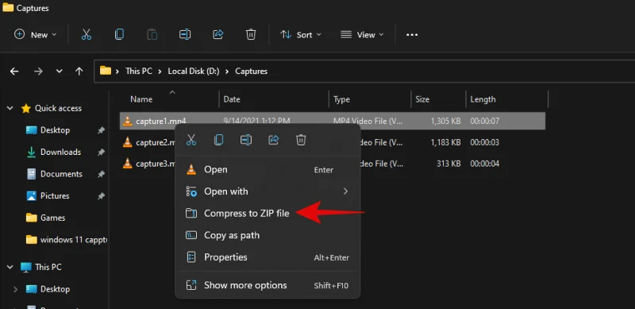
Task: Click the Delete icon in the context menu
Action: pos(301,141)
